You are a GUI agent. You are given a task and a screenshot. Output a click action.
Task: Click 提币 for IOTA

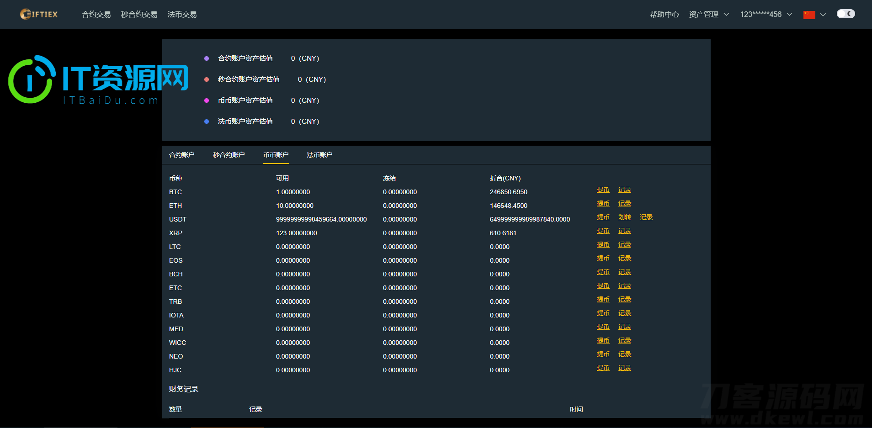click(x=603, y=313)
